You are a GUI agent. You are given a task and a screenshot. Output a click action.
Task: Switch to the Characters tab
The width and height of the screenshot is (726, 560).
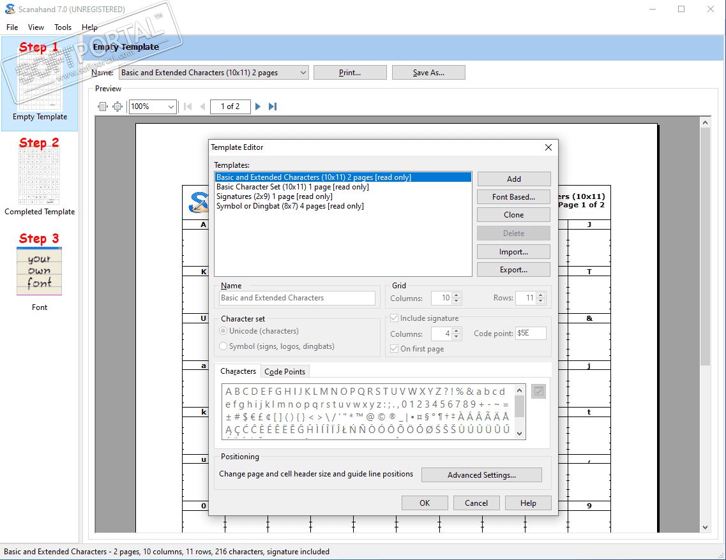click(238, 371)
